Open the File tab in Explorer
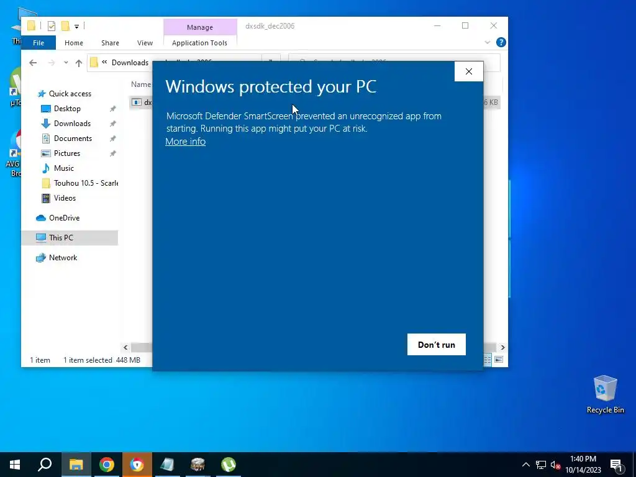The width and height of the screenshot is (636, 477). [x=39, y=43]
